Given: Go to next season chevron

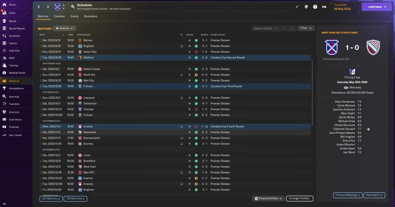Looking at the screenshot, I should pyautogui.click(x=292, y=28).
